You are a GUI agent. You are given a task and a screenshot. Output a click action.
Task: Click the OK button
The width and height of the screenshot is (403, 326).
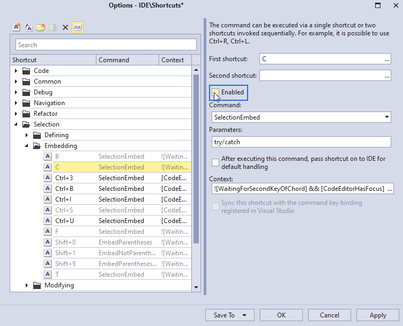pyautogui.click(x=281, y=315)
